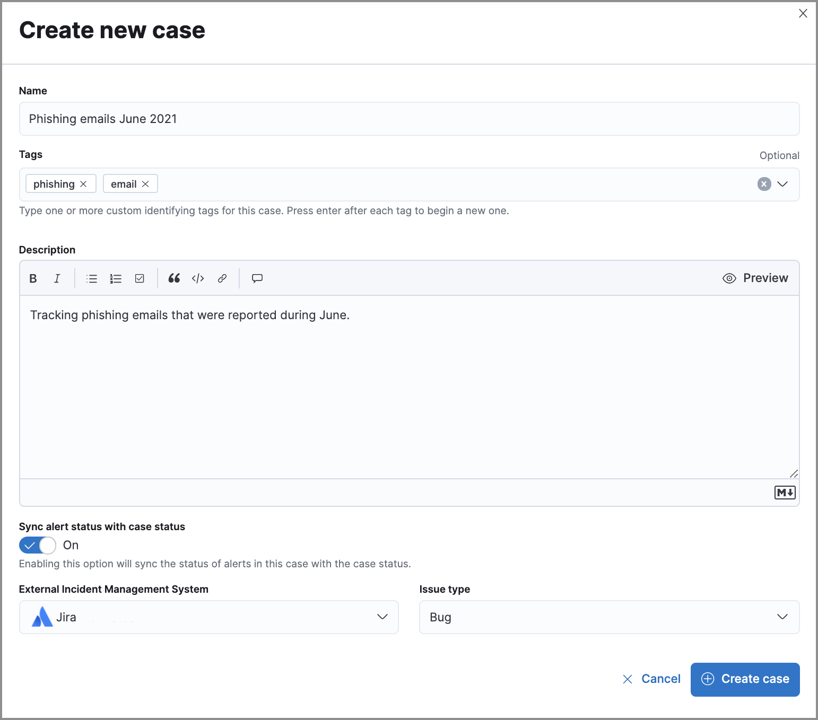Open the Markdown syntax help icon
The image size is (818, 720).
[784, 492]
